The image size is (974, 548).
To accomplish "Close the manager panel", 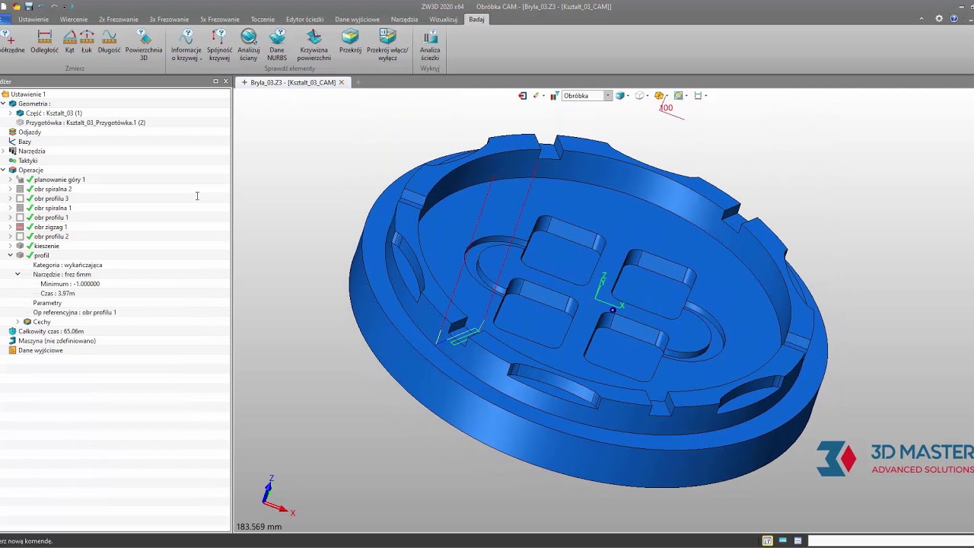I will coord(225,81).
